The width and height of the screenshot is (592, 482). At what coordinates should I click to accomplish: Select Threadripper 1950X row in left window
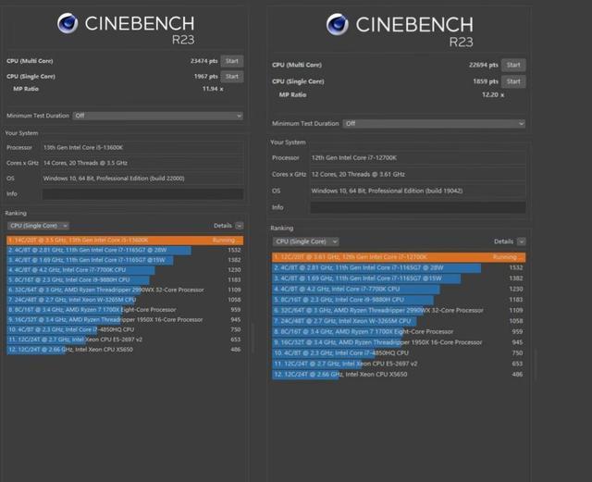click(125, 319)
